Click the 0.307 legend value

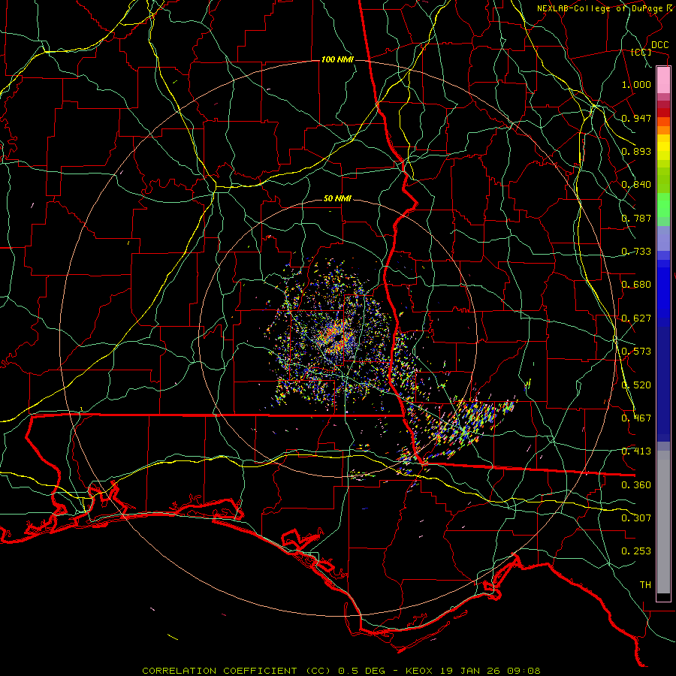tap(636, 518)
